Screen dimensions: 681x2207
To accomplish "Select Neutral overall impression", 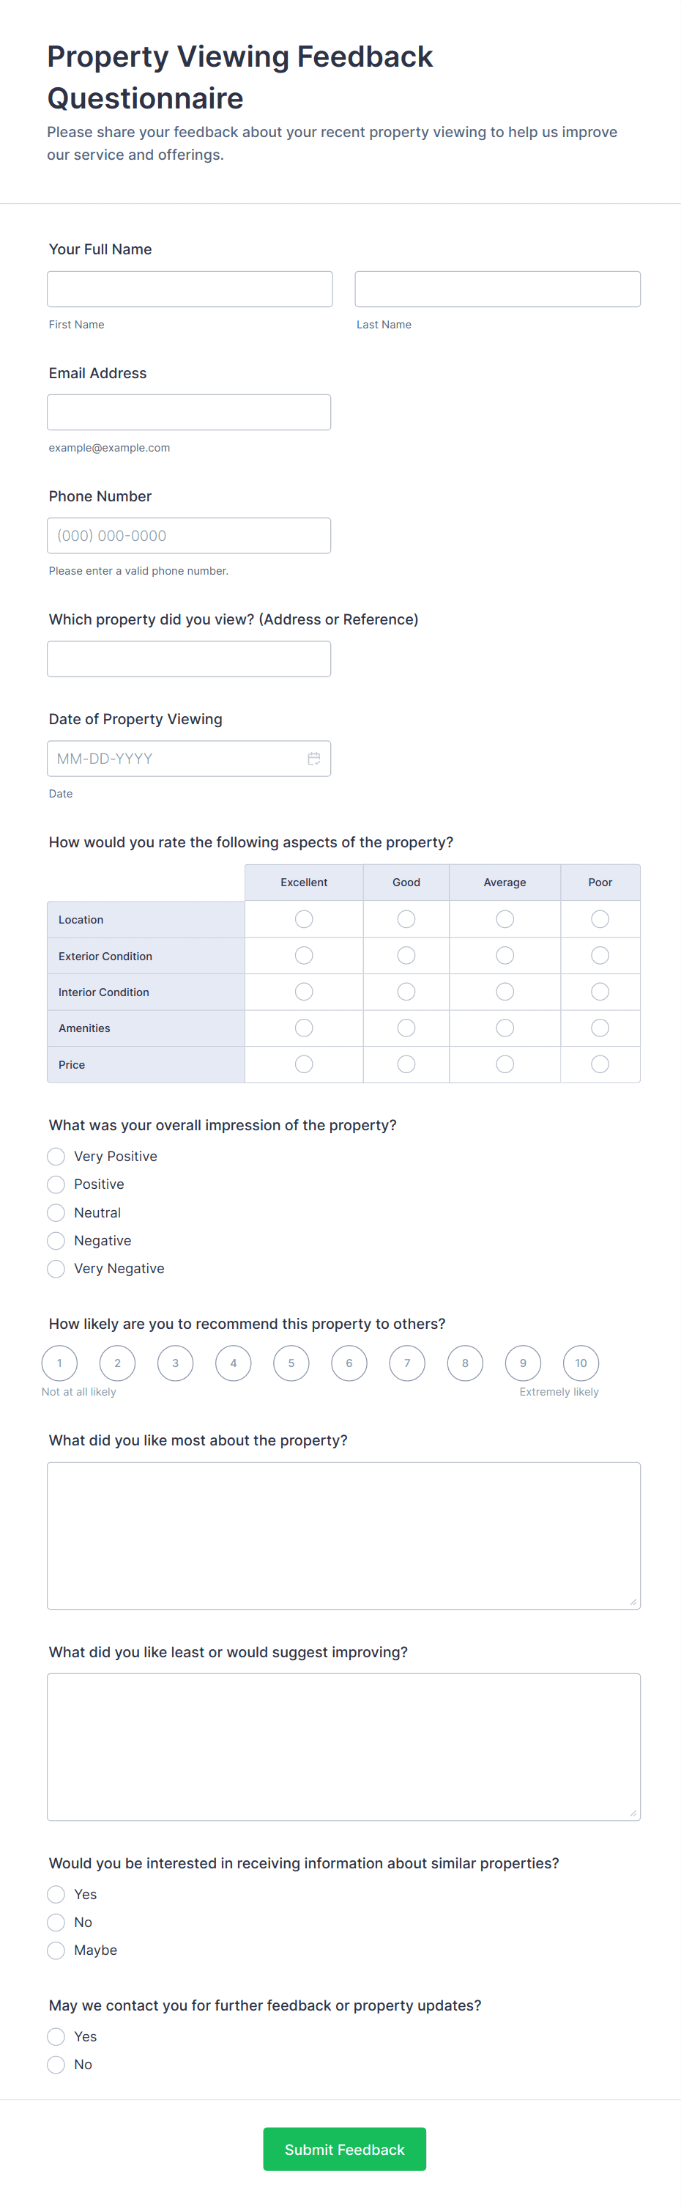I will [x=56, y=1213].
